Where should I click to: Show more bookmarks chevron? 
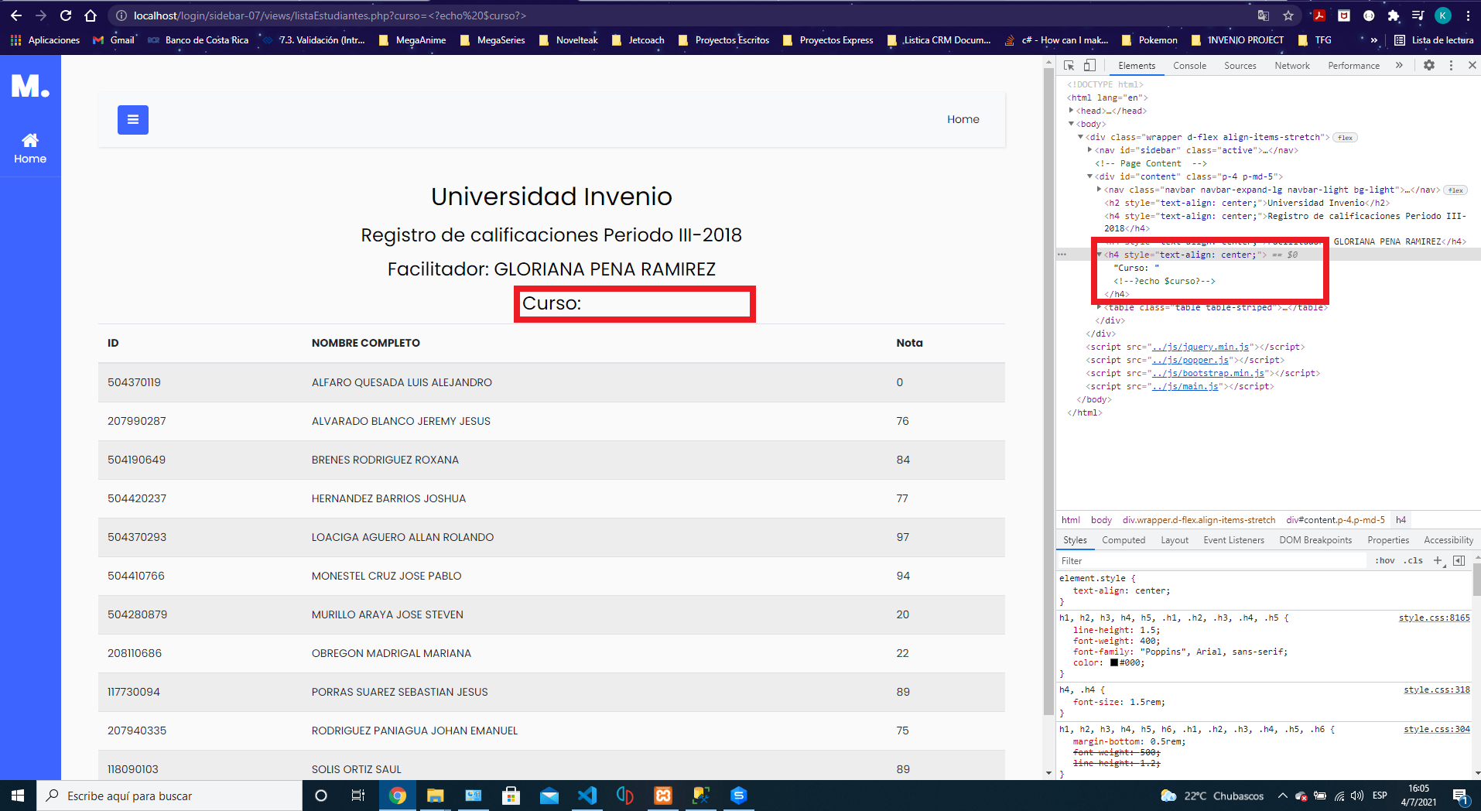click(x=1374, y=40)
